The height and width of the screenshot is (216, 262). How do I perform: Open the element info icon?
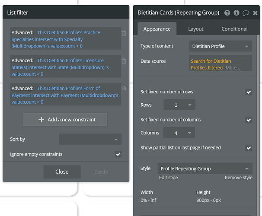pos(236,13)
